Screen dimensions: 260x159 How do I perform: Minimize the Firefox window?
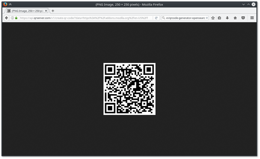tap(243, 4)
